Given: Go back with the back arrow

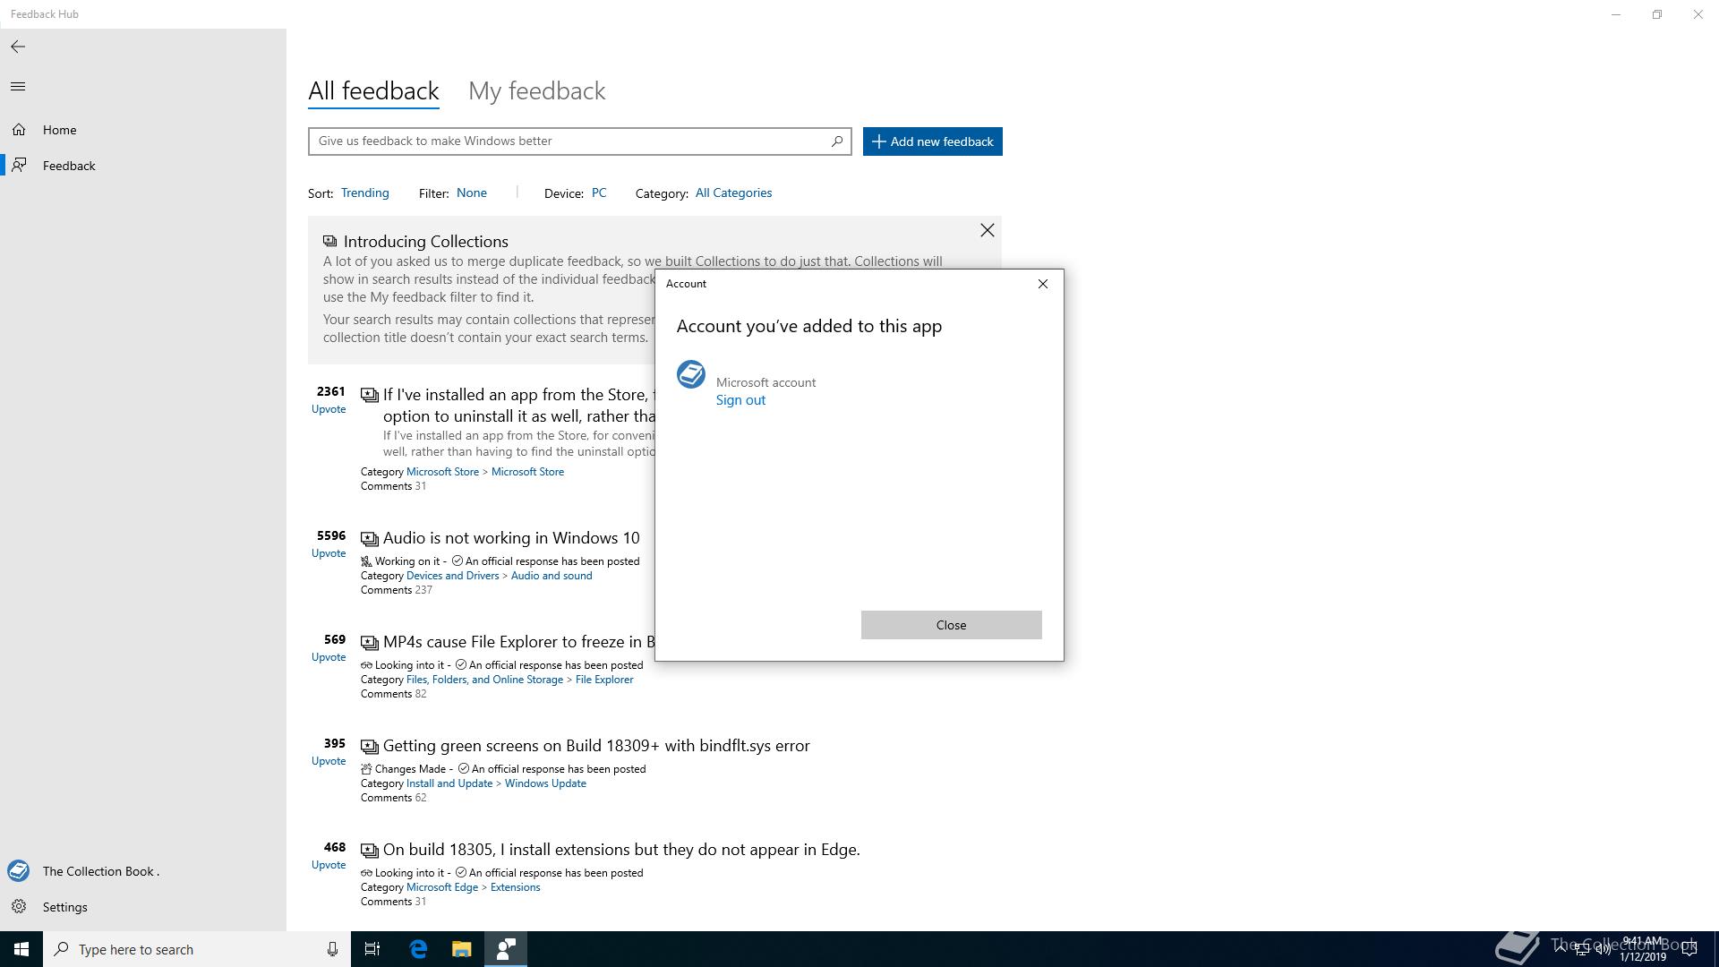Looking at the screenshot, I should point(18,47).
